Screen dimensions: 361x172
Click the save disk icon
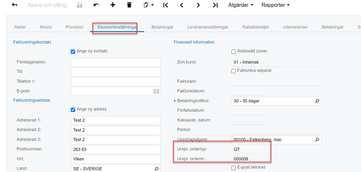tap(80, 5)
